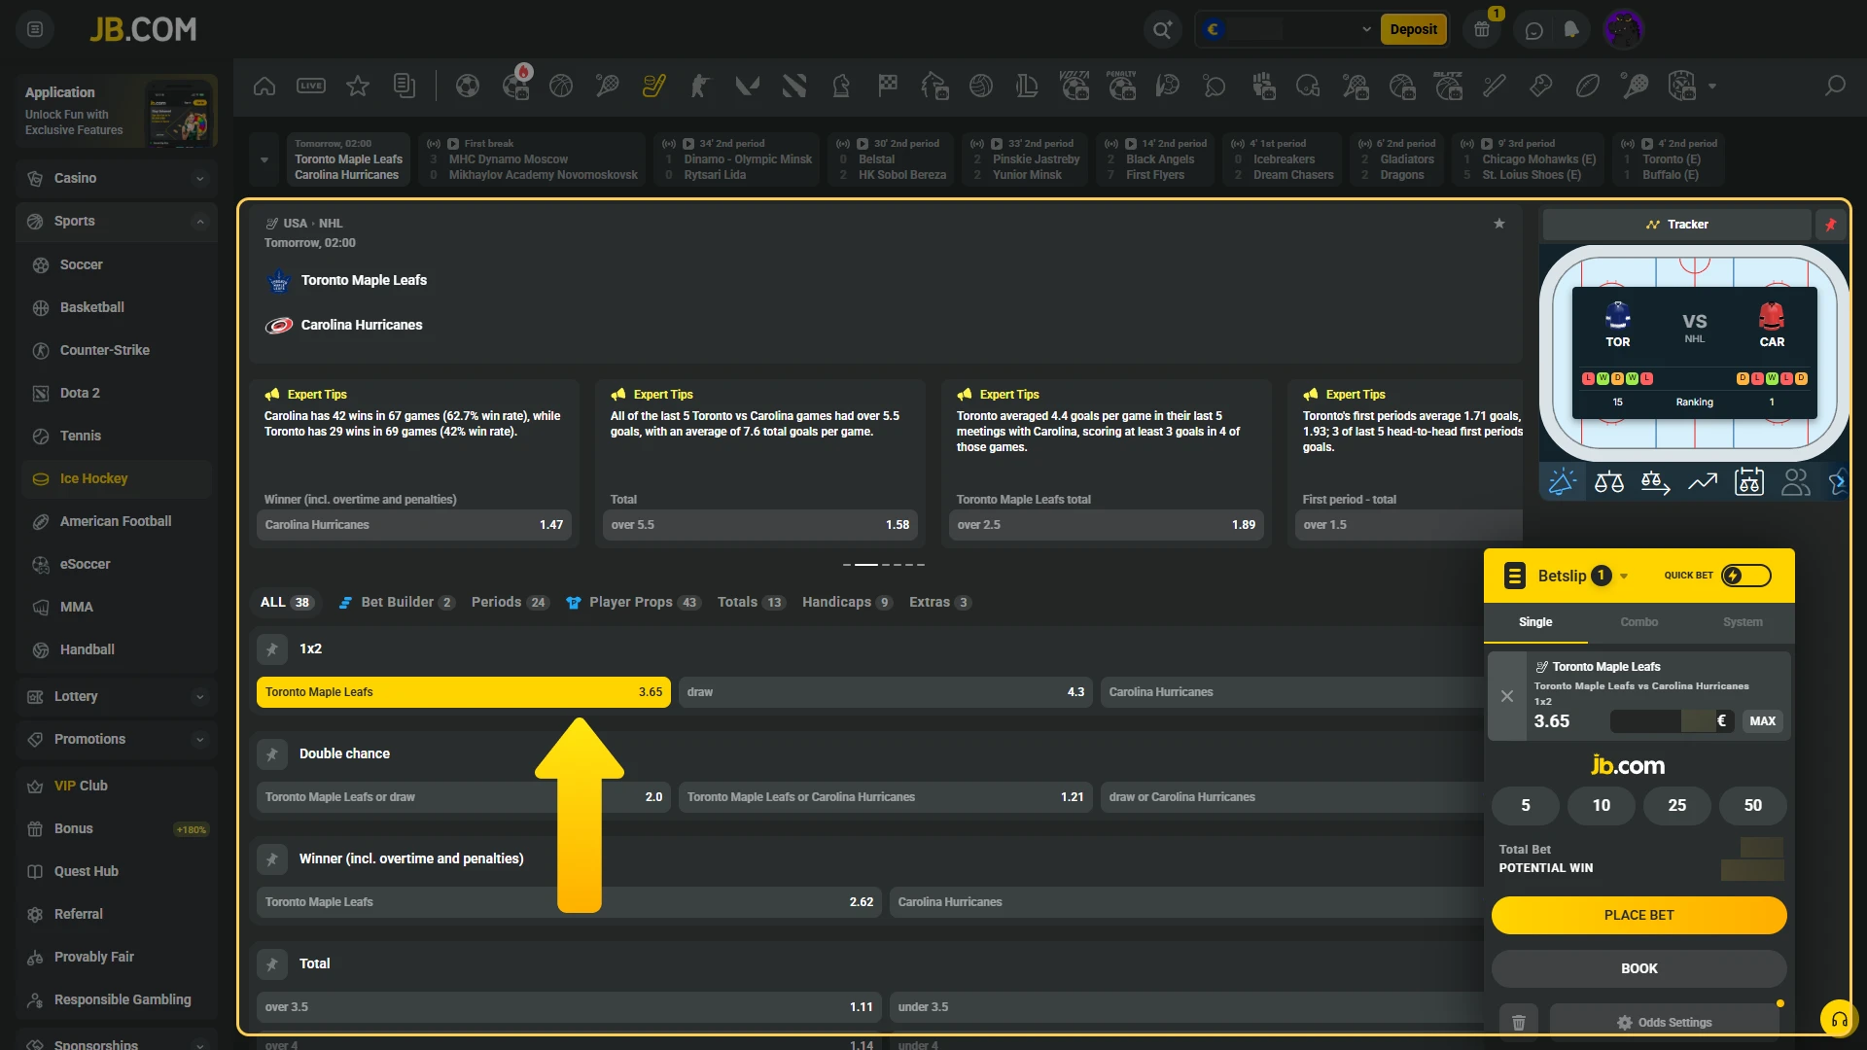
Task: Open Ice Hockey in the sidebar
Action: point(116,478)
